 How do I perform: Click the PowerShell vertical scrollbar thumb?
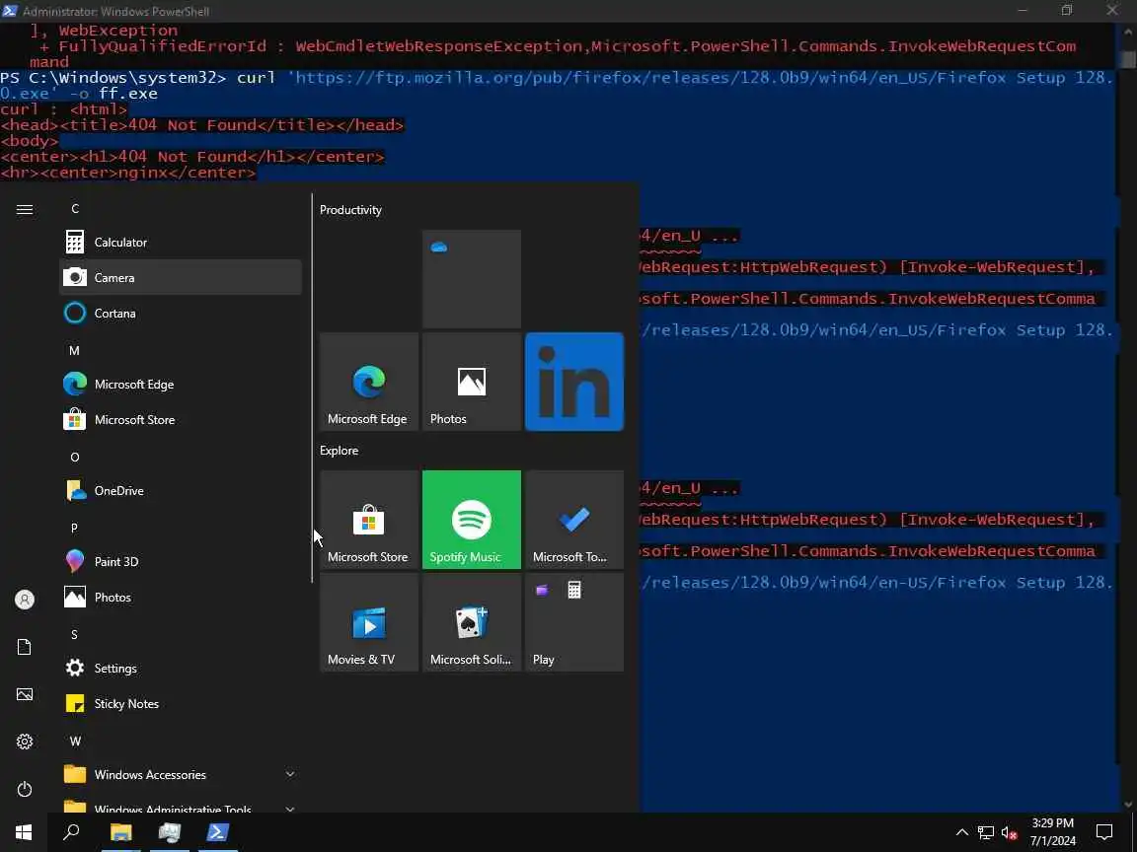1127,59
